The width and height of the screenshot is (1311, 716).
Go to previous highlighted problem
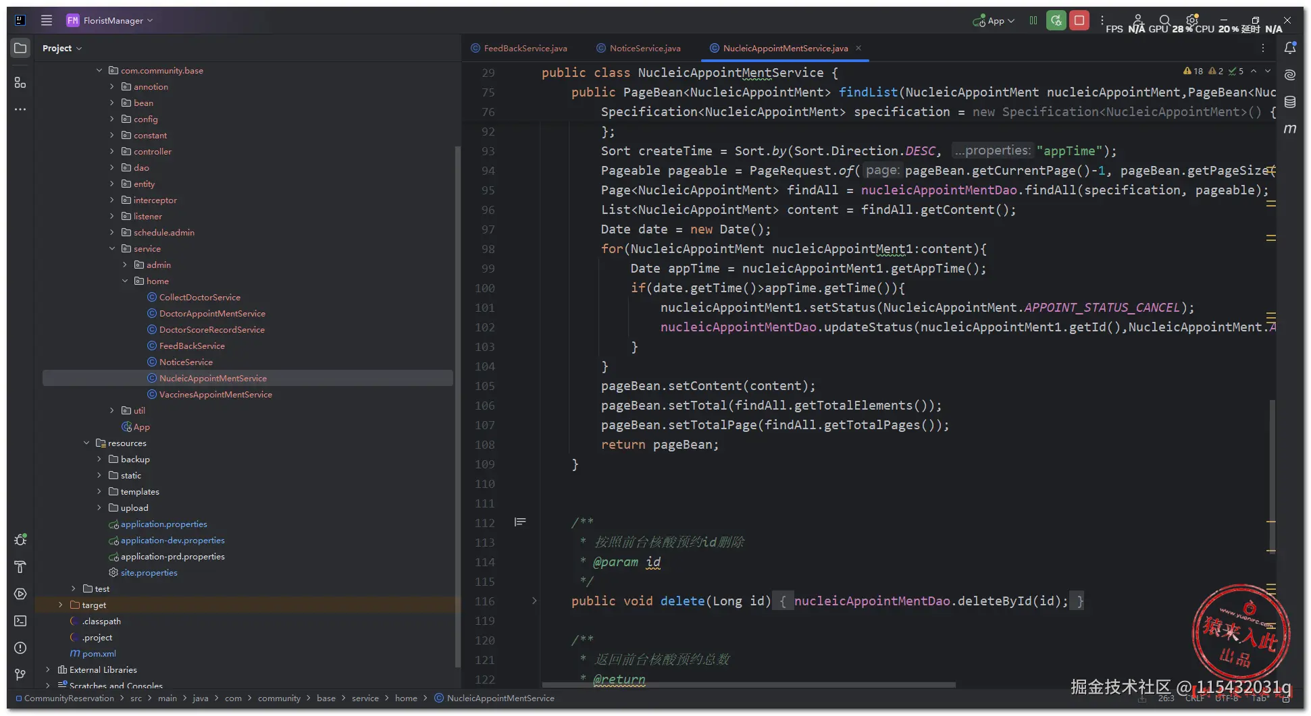click(1254, 71)
